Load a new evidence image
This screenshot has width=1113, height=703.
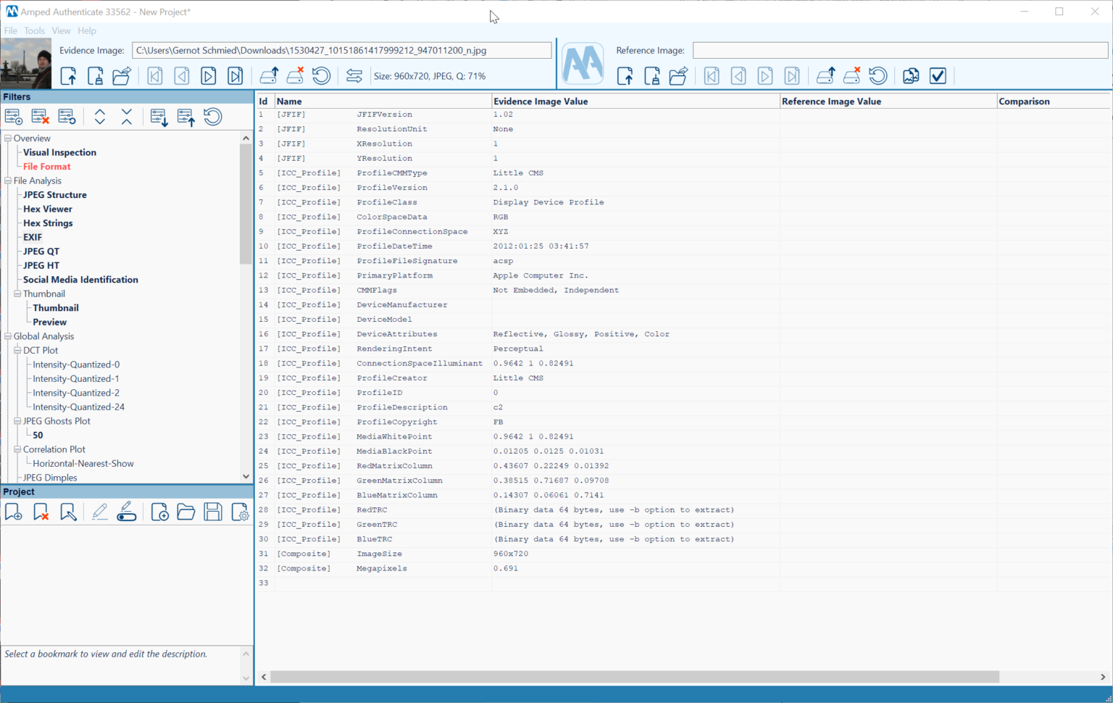pos(68,75)
